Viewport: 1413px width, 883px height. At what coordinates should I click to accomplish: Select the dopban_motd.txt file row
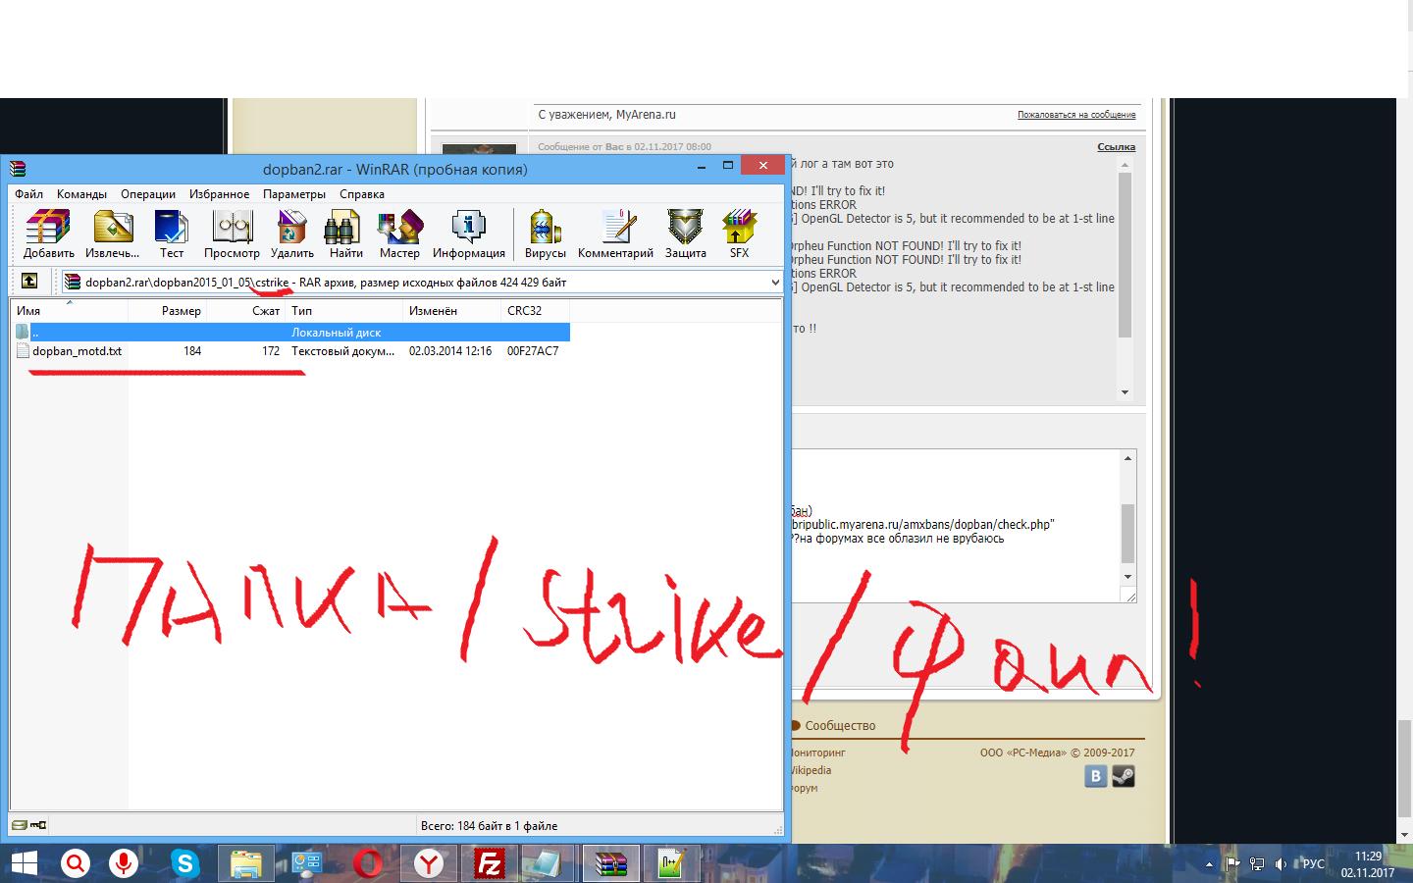coord(290,351)
